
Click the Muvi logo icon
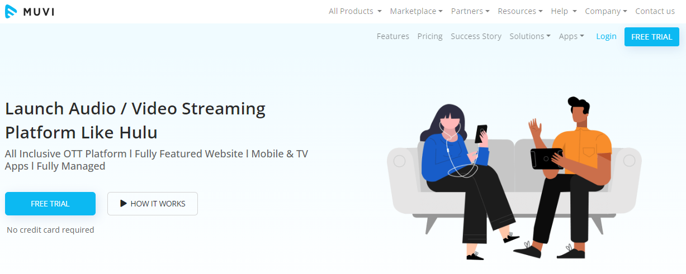pyautogui.click(x=11, y=11)
